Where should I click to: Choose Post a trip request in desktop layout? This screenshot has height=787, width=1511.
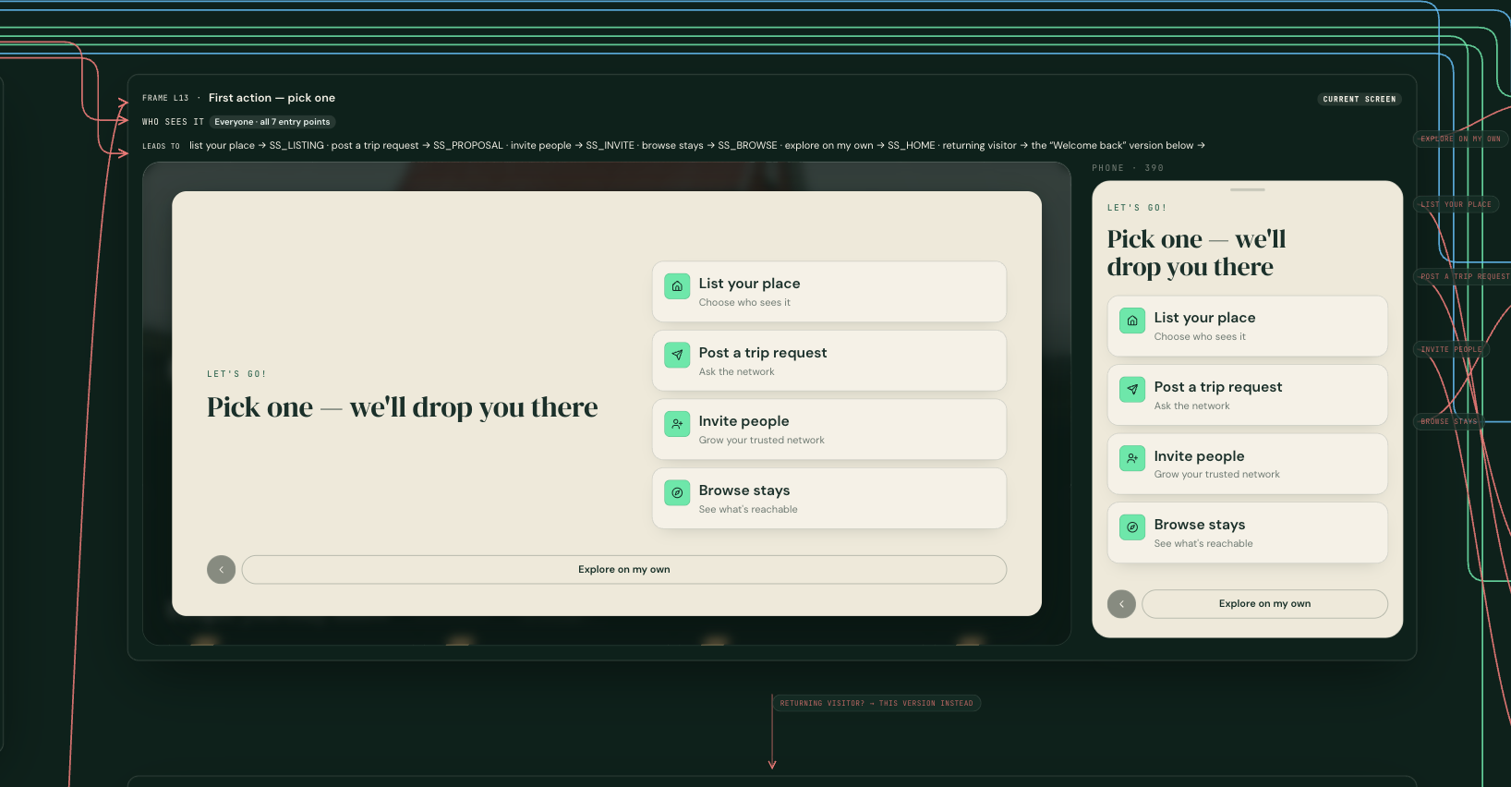point(829,361)
